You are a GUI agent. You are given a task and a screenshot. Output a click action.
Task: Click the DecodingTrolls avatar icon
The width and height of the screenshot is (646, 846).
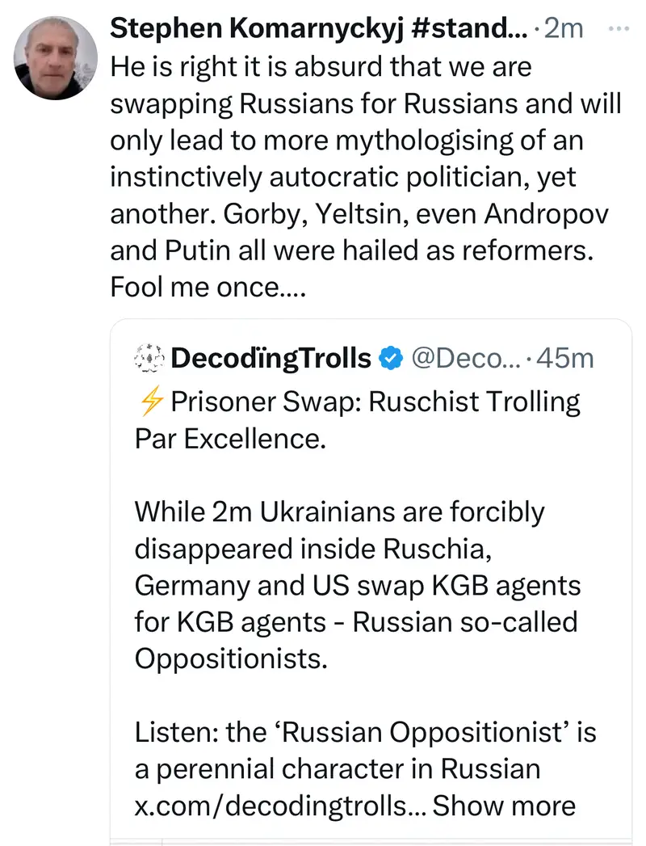(x=149, y=357)
